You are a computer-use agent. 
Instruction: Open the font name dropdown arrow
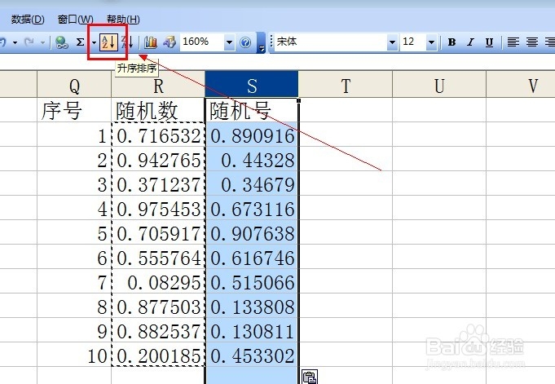tap(392, 42)
